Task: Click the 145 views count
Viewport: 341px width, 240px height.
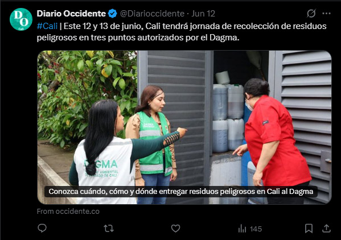Action: (256, 229)
